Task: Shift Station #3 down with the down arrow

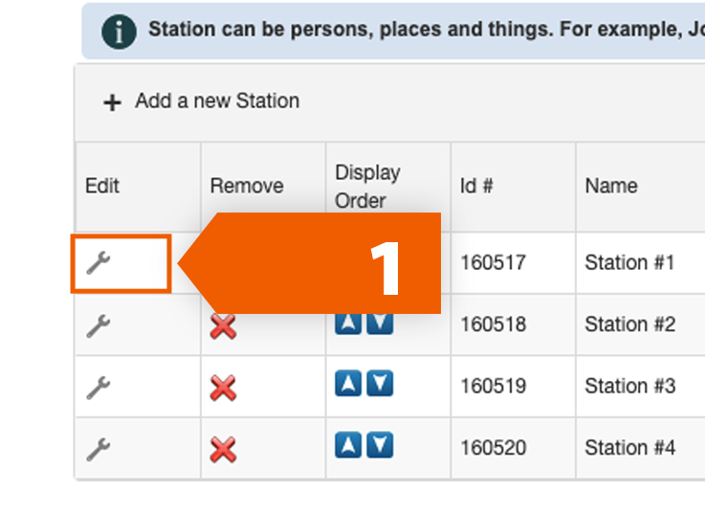Action: 380,385
